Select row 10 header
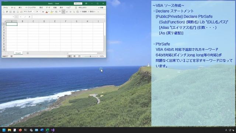The image size is (236, 133). (4, 50)
